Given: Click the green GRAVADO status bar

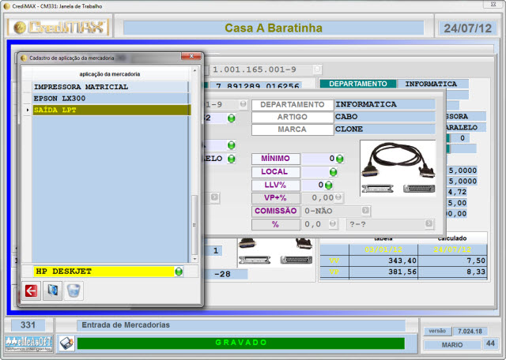Looking at the screenshot, I should coord(241,343).
